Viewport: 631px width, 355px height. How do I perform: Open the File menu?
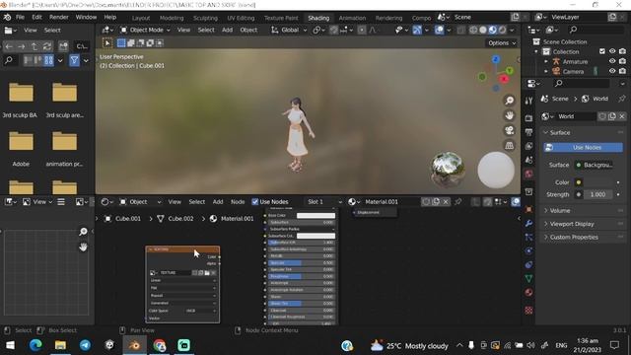point(20,18)
